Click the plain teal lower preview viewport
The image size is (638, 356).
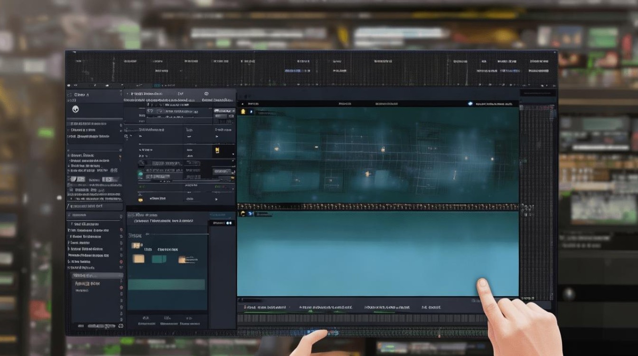click(x=377, y=253)
